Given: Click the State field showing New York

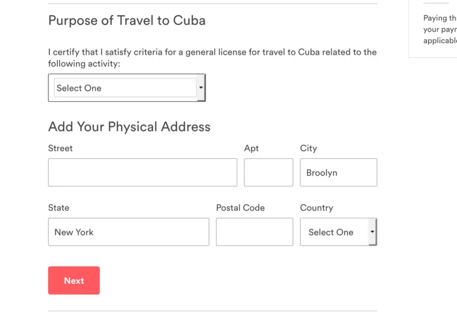Looking at the screenshot, I should pyautogui.click(x=129, y=232).
